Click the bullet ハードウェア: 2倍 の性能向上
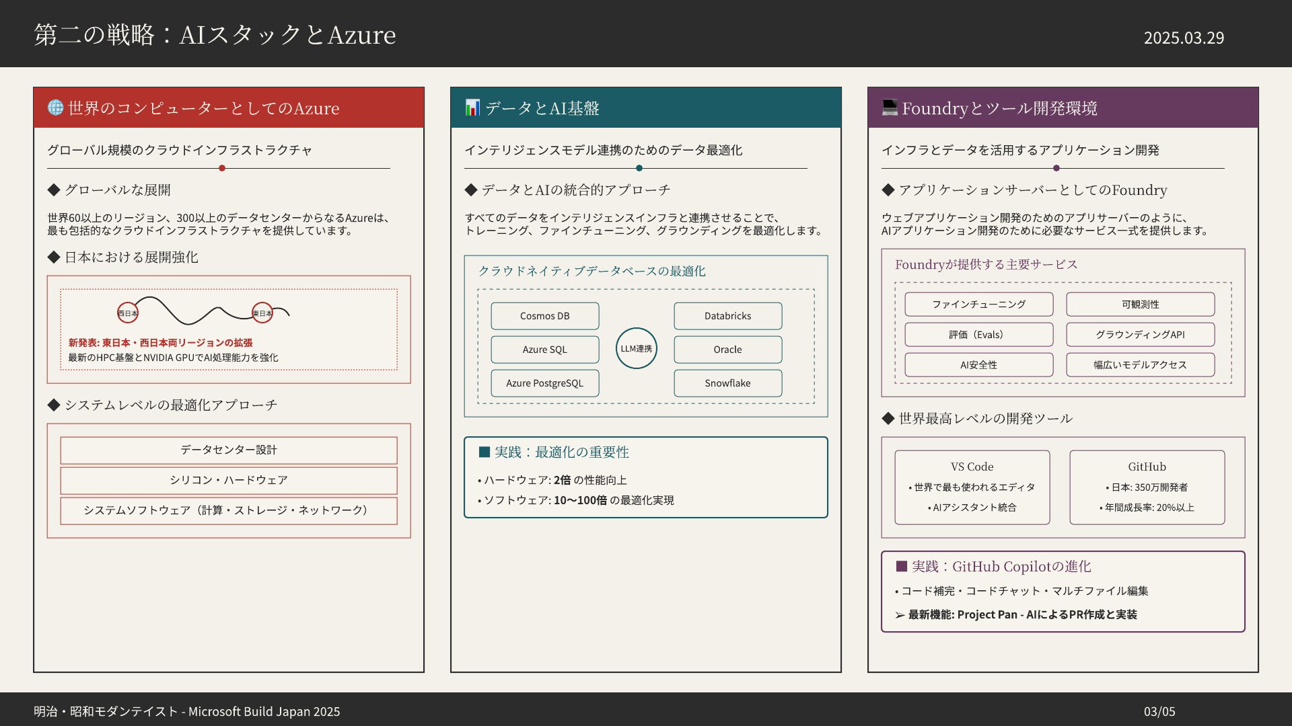 pos(552,480)
